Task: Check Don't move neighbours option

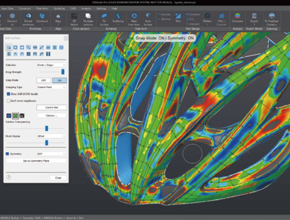Action: [x=9, y=100]
